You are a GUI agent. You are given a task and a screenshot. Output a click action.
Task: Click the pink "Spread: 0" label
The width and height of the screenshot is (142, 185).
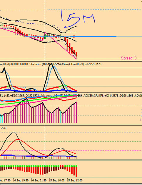[x=129, y=58]
